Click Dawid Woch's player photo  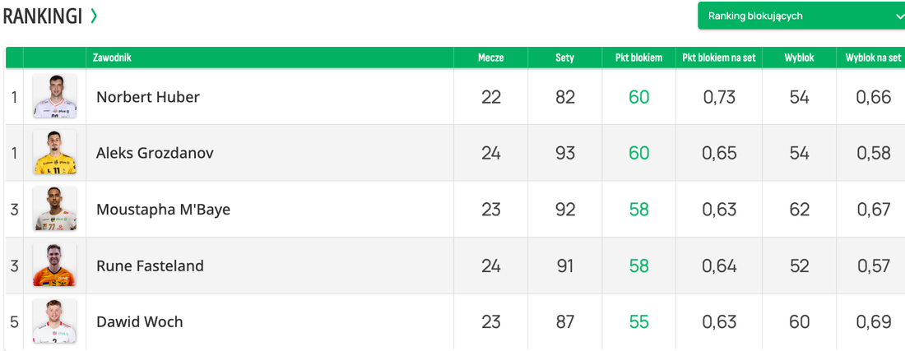(x=54, y=321)
